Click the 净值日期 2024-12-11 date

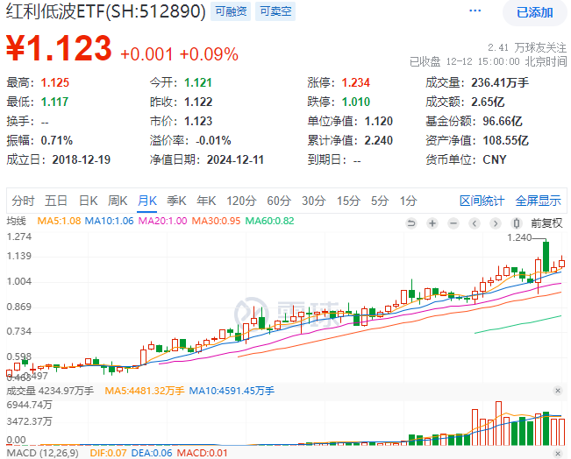(235, 159)
